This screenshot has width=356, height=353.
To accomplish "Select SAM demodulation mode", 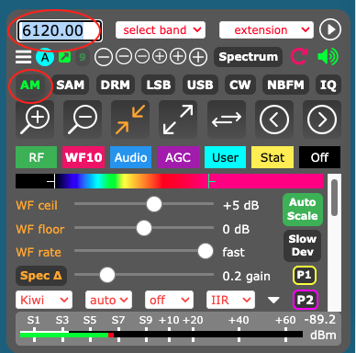I will (70, 85).
